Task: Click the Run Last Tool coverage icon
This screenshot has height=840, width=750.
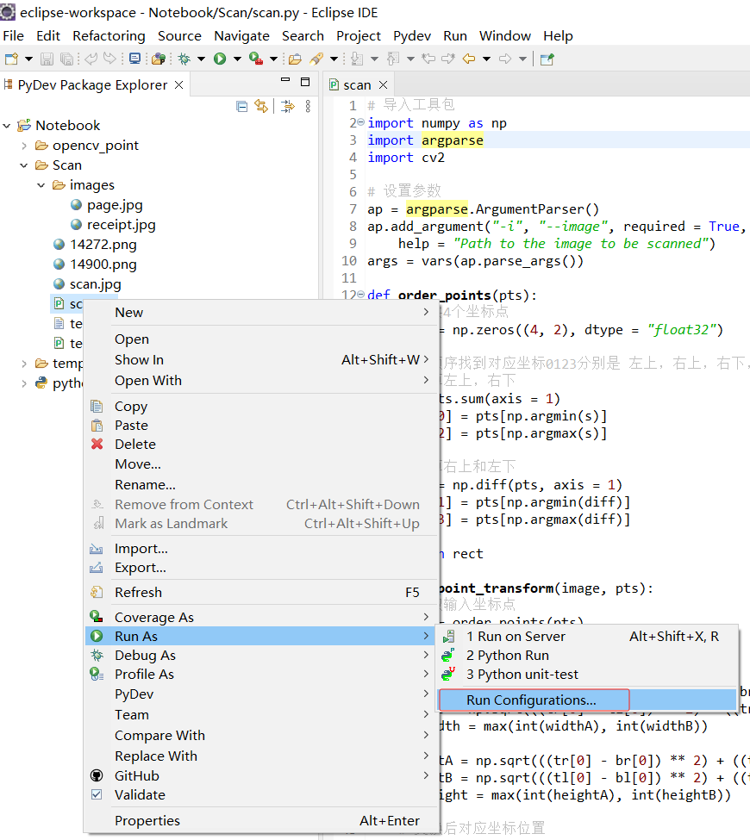Action: click(256, 59)
